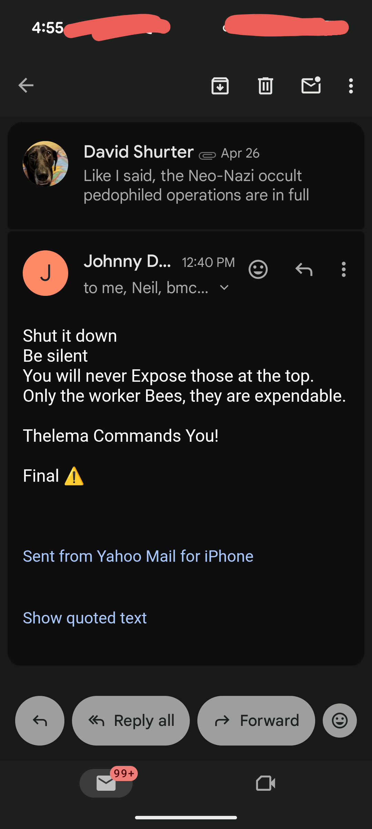Image resolution: width=372 pixels, height=829 pixels.
Task: Switch to the Meet video tab
Action: click(266, 783)
